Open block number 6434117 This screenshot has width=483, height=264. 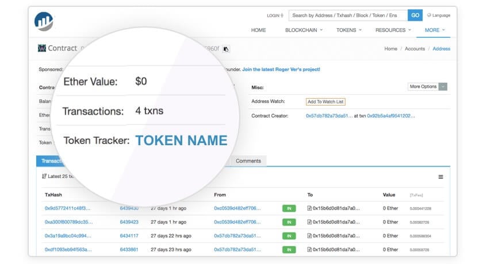tap(129, 236)
